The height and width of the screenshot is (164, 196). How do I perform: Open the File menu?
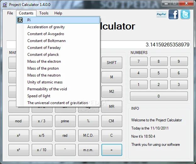coord(10,13)
